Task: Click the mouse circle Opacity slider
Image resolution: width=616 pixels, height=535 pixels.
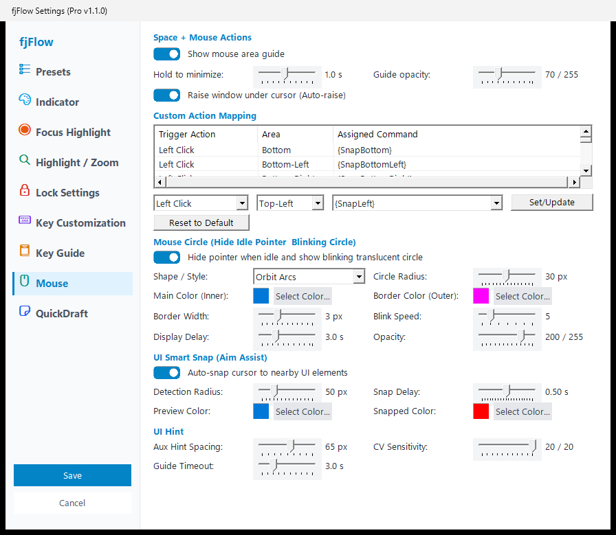Action: pyautogui.click(x=507, y=339)
